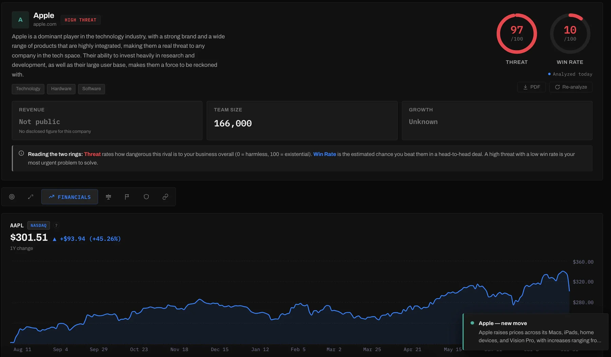Click the Win Rate ring showing 10
The height and width of the screenshot is (357, 611).
click(570, 34)
